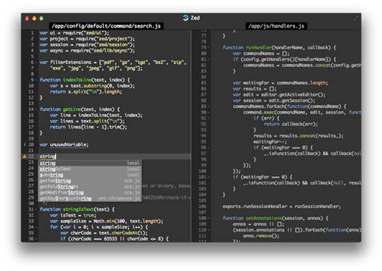Switch to the /app/config/default/command/search.js tab
Screen dimensions: 382x271
(106, 26)
